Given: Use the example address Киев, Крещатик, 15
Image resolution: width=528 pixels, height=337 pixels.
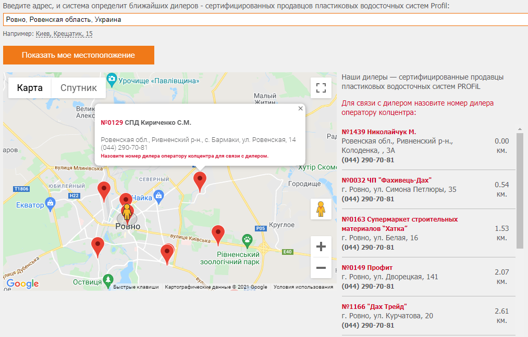Looking at the screenshot, I should (64, 34).
